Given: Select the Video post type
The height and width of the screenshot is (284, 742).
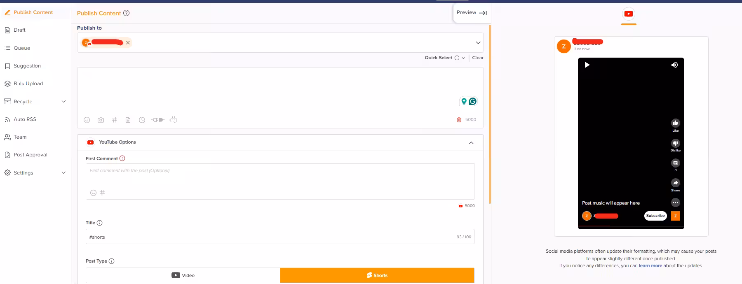Looking at the screenshot, I should click(183, 275).
